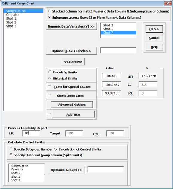Select Subgroup No in historical group list

coord(27,166)
